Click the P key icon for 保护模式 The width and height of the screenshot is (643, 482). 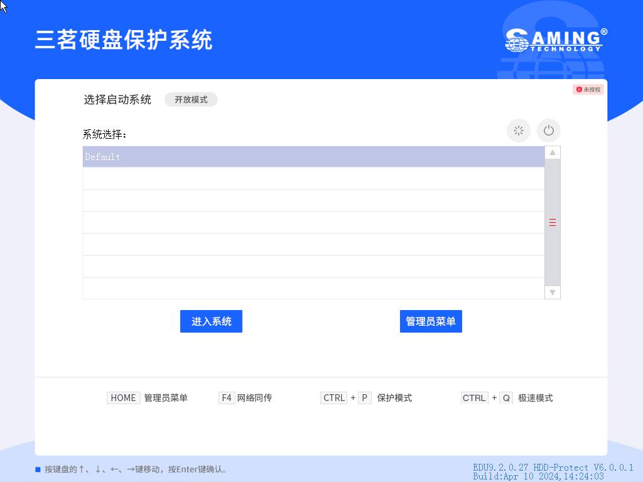(365, 398)
